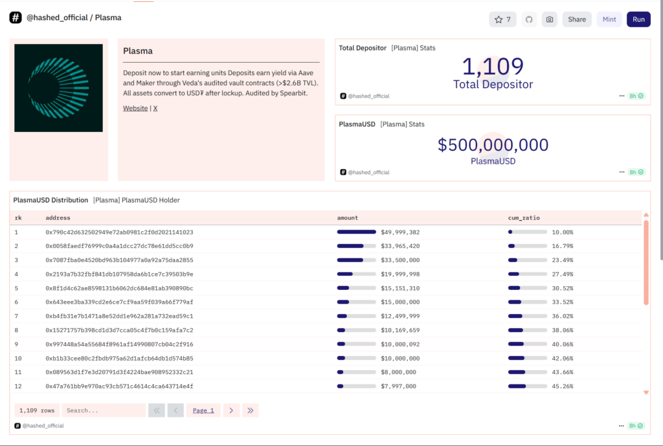The height and width of the screenshot is (446, 663).
Task: Sort table by the cum_ratio column header
Action: [x=524, y=217]
